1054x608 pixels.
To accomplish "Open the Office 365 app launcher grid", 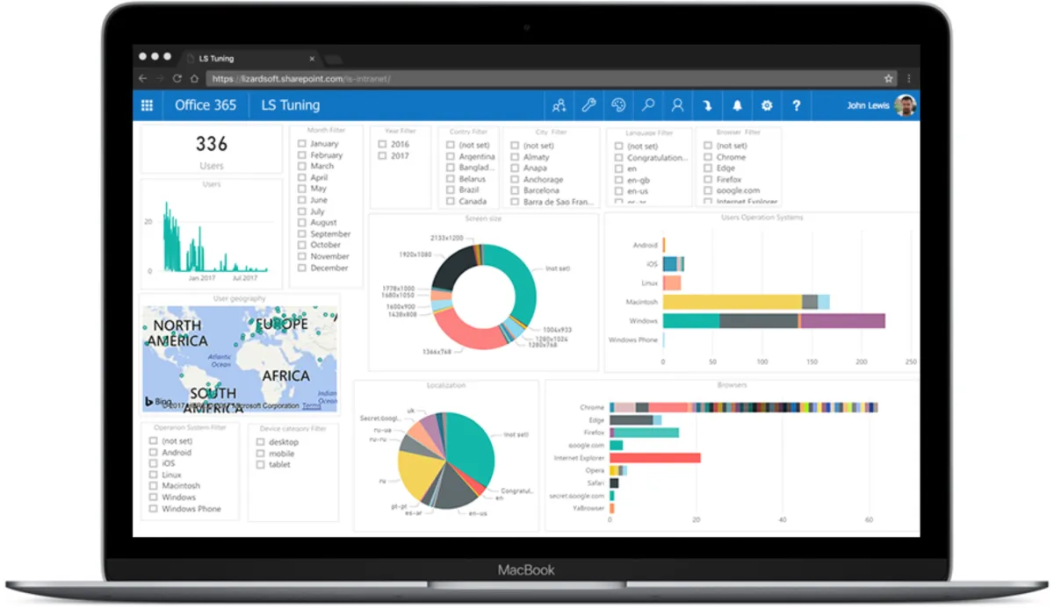I will (x=147, y=105).
